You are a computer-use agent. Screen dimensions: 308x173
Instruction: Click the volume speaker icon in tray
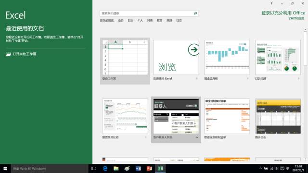277,169
